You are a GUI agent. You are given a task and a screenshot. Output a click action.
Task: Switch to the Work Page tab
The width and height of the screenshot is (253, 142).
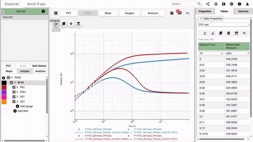point(36,4)
